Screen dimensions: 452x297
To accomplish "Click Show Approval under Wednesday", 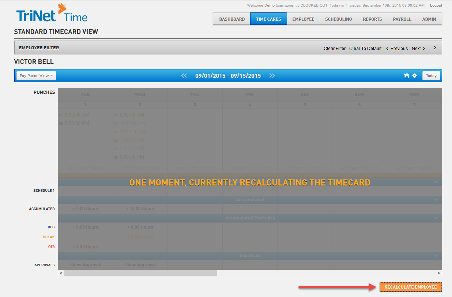I will click(140, 265).
